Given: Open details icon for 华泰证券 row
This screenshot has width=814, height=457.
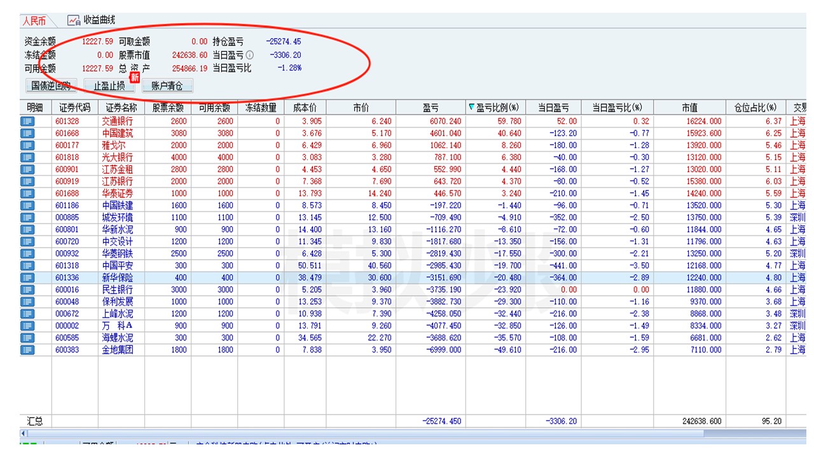Looking at the screenshot, I should 27,194.
